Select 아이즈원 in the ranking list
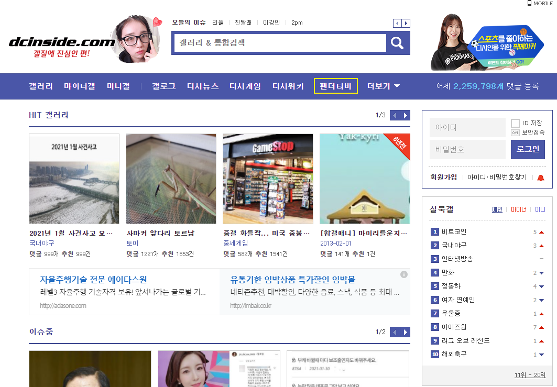The image size is (557, 387). (x=454, y=327)
